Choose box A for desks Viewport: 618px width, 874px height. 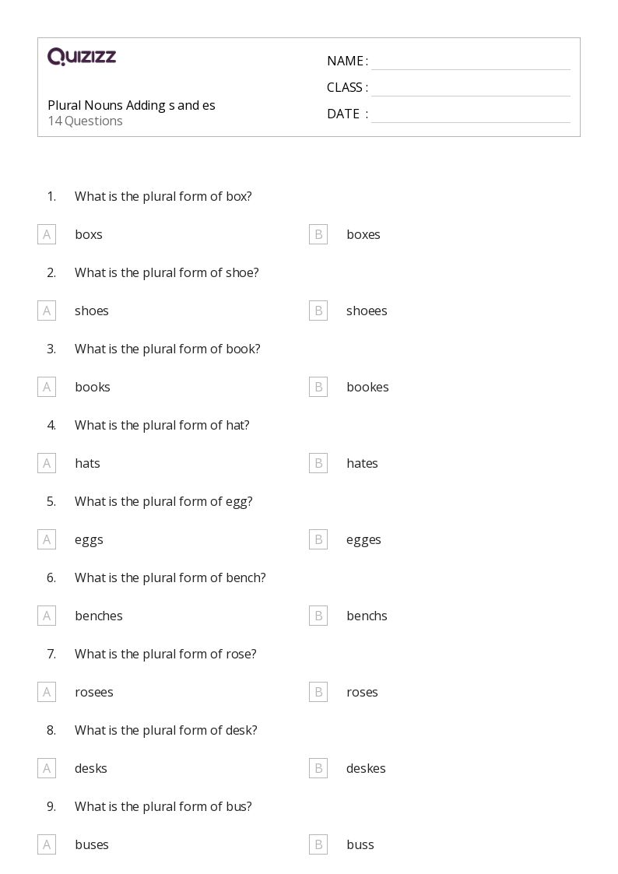tap(47, 769)
